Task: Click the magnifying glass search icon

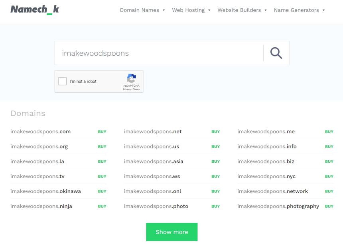Action: 276,53
